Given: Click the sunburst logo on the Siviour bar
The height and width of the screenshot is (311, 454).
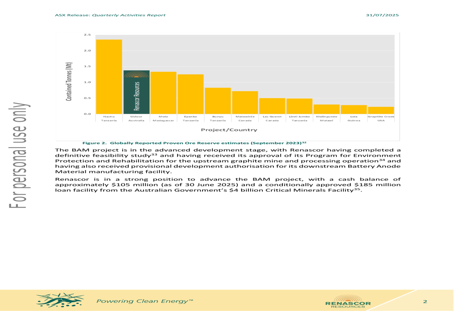Looking at the screenshot, I should (x=136, y=74).
